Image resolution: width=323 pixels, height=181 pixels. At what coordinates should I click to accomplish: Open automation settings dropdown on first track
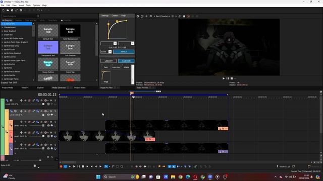click(x=47, y=101)
